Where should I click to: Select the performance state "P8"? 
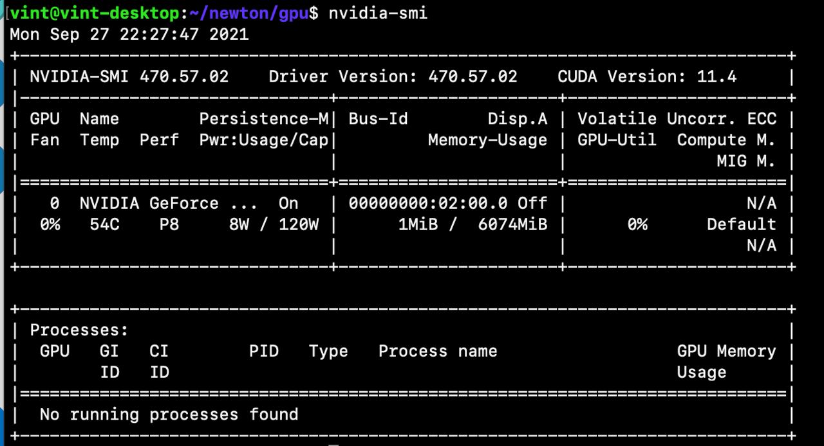pos(169,225)
